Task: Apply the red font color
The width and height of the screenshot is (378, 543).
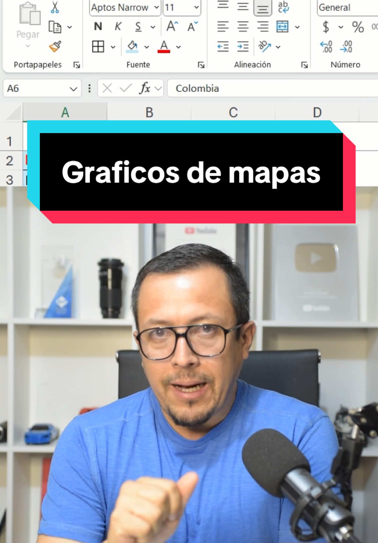Action: pyautogui.click(x=164, y=47)
